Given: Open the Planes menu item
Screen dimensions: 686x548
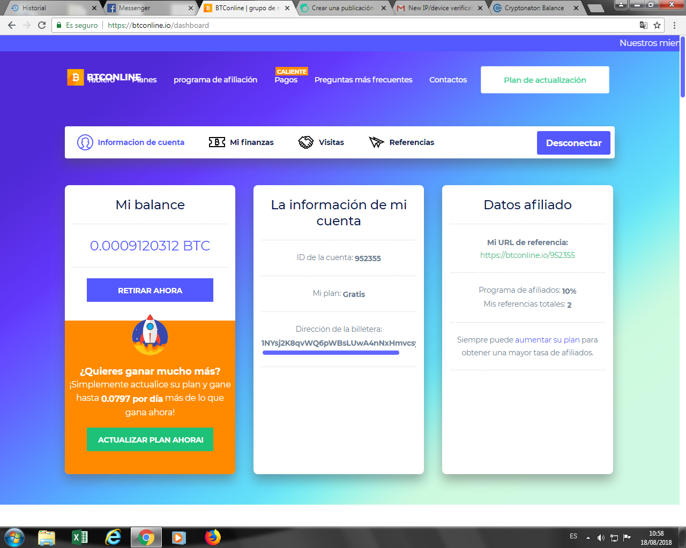Looking at the screenshot, I should point(145,80).
